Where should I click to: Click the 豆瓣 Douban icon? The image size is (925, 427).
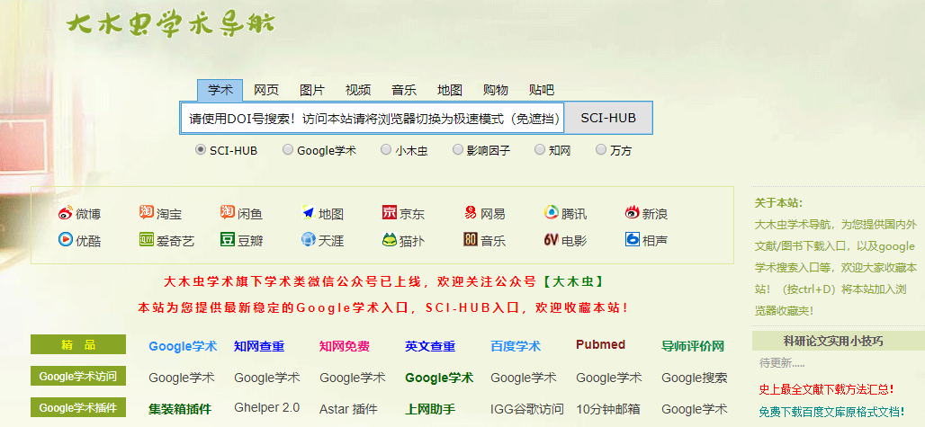click(x=228, y=240)
